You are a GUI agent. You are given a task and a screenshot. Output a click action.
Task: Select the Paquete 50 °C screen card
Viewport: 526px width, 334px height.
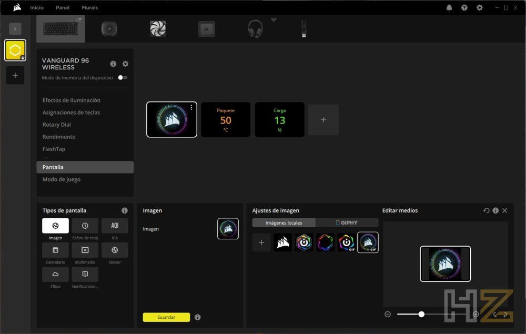click(x=226, y=119)
